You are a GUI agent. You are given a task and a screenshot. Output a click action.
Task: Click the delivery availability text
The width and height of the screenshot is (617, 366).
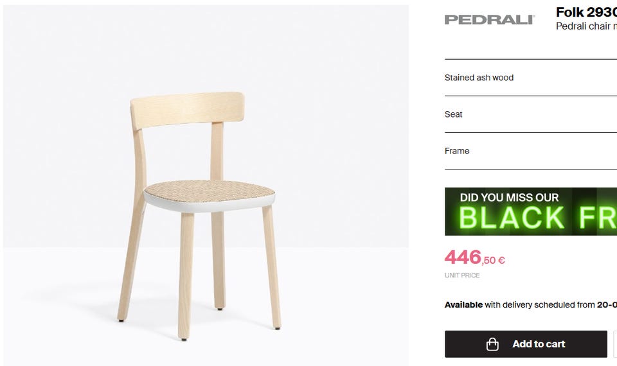coord(531,304)
